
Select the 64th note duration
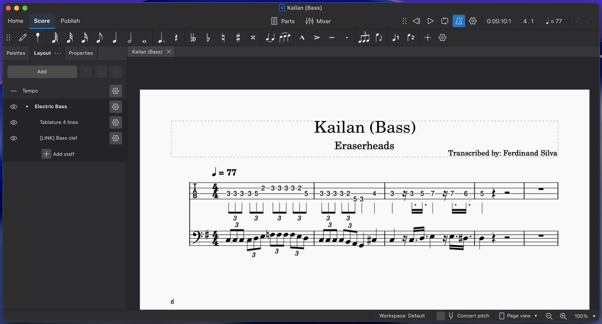tap(55, 37)
